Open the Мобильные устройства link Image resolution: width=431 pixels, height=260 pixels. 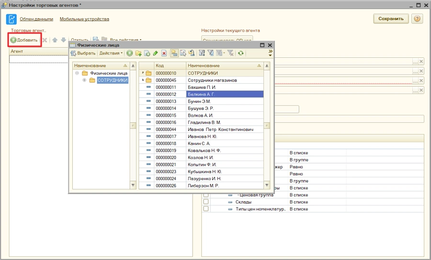[x=84, y=19]
